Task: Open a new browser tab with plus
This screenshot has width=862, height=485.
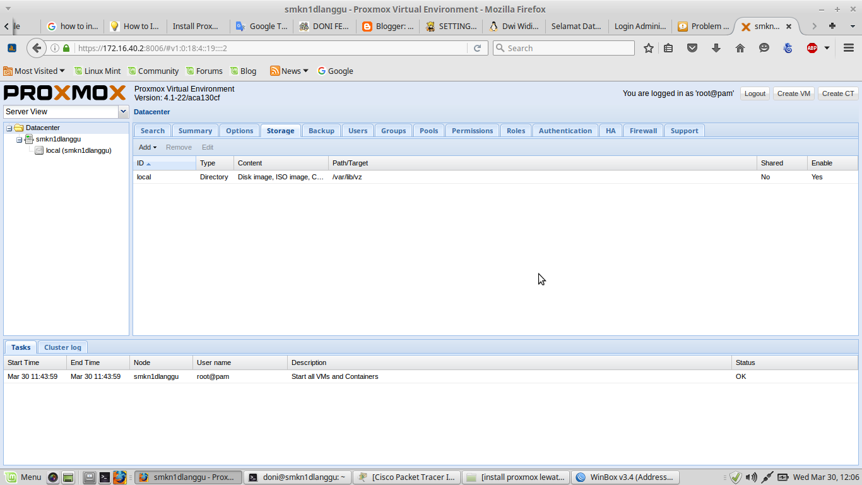Action: point(832,26)
